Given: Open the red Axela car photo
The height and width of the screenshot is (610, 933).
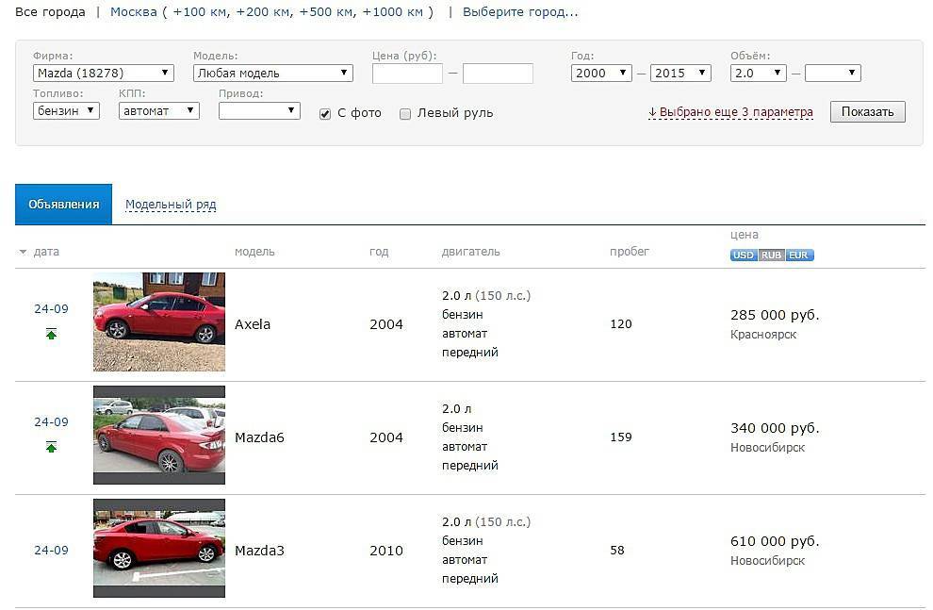Looking at the screenshot, I should pyautogui.click(x=159, y=321).
